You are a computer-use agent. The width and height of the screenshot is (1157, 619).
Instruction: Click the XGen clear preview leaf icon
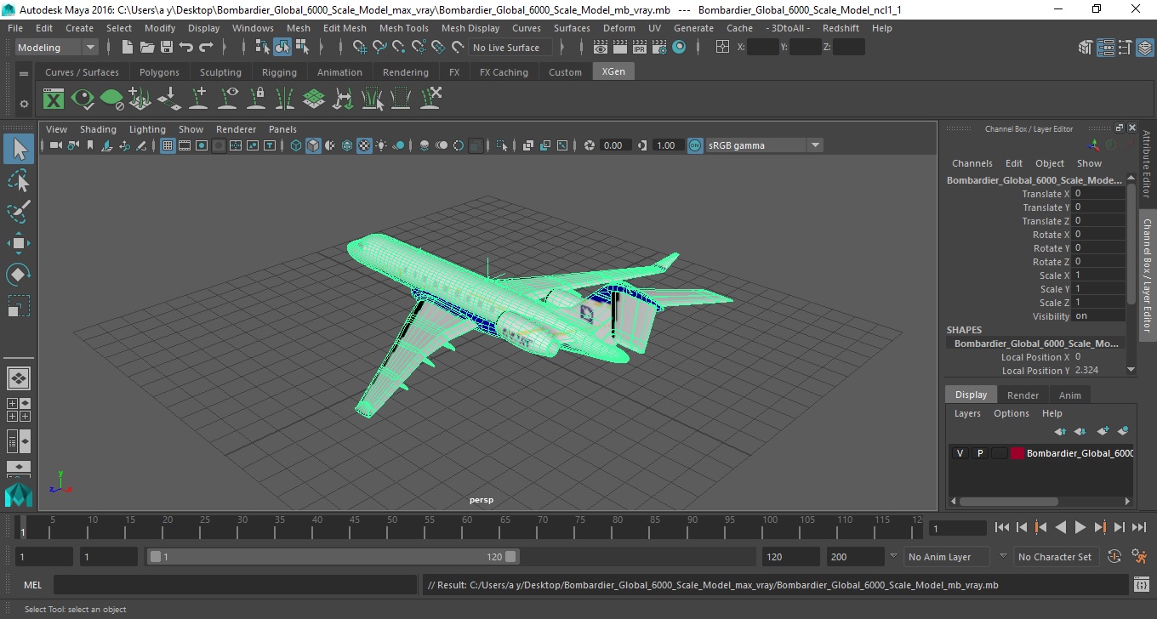(x=111, y=99)
